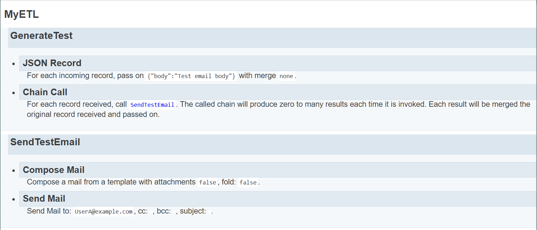The height and width of the screenshot is (230, 537).
Task: Click the bullet beside Send Mail
Action: pyautogui.click(x=14, y=200)
